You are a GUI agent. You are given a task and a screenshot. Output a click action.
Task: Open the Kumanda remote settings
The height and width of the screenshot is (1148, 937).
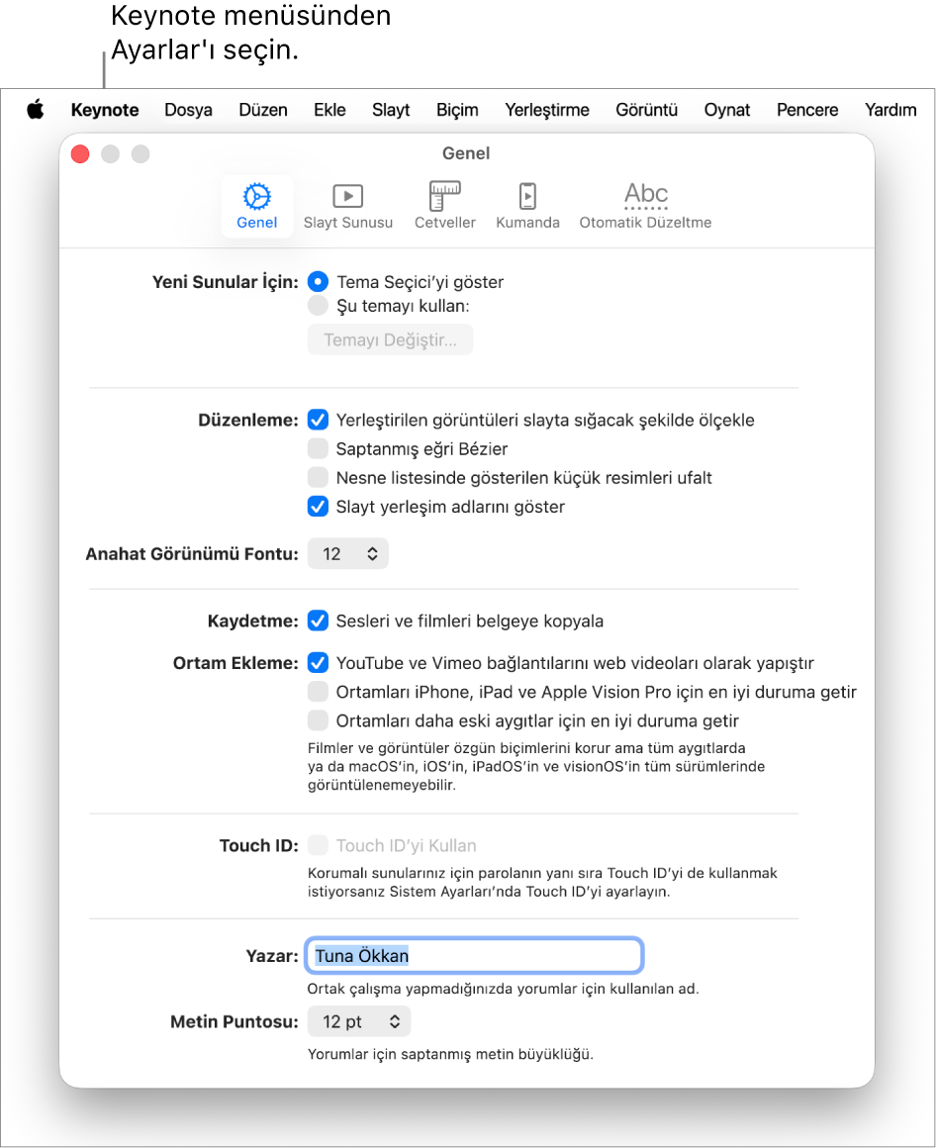pos(527,206)
